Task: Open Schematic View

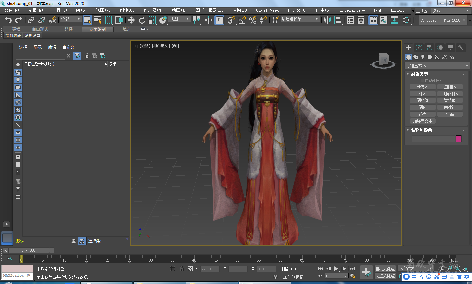Action: (394, 20)
